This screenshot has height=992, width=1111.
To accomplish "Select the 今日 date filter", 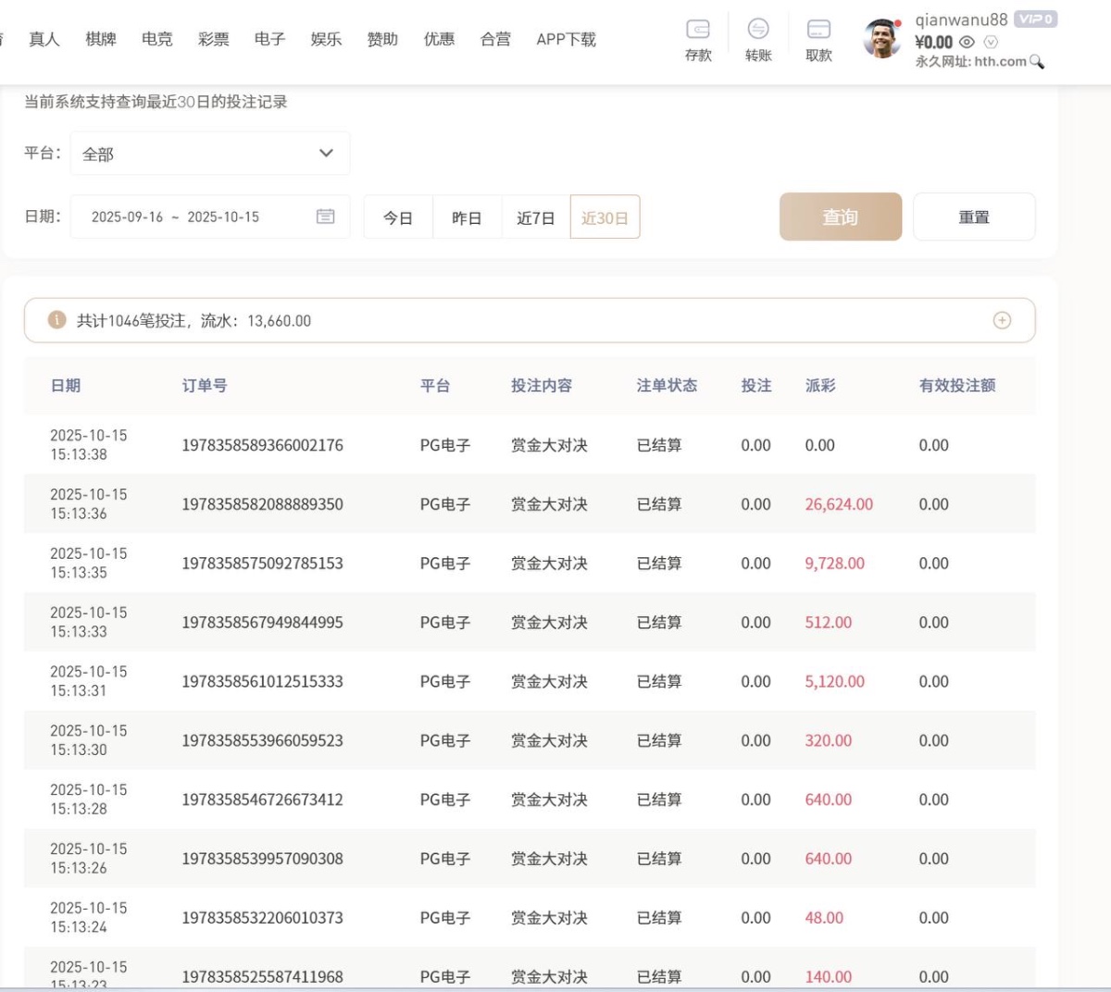I will 398,216.
